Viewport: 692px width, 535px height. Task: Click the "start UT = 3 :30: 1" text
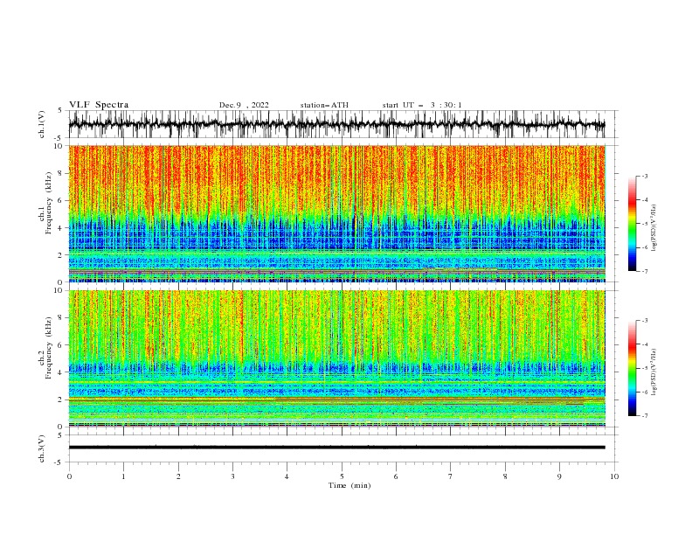pos(422,105)
